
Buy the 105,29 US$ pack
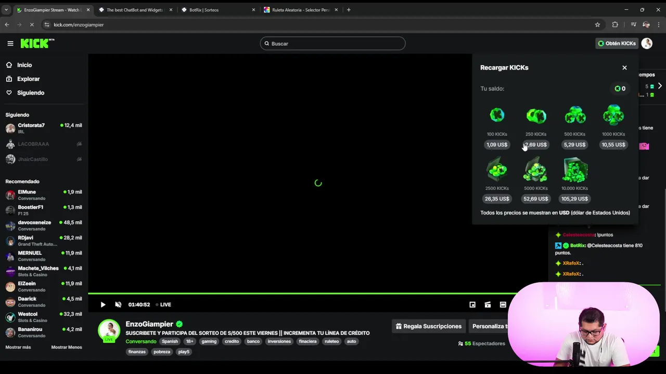tap(574, 199)
